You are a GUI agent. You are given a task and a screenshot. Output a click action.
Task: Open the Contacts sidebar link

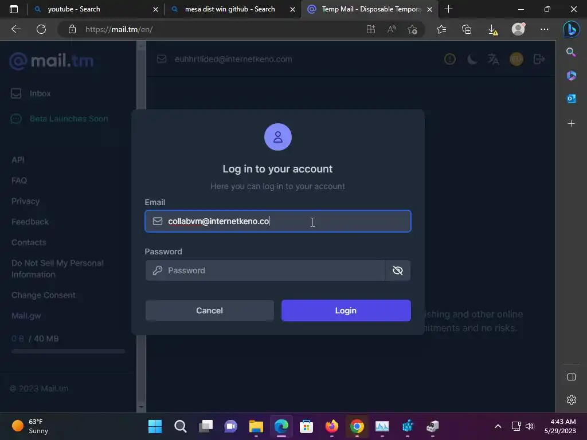(29, 242)
